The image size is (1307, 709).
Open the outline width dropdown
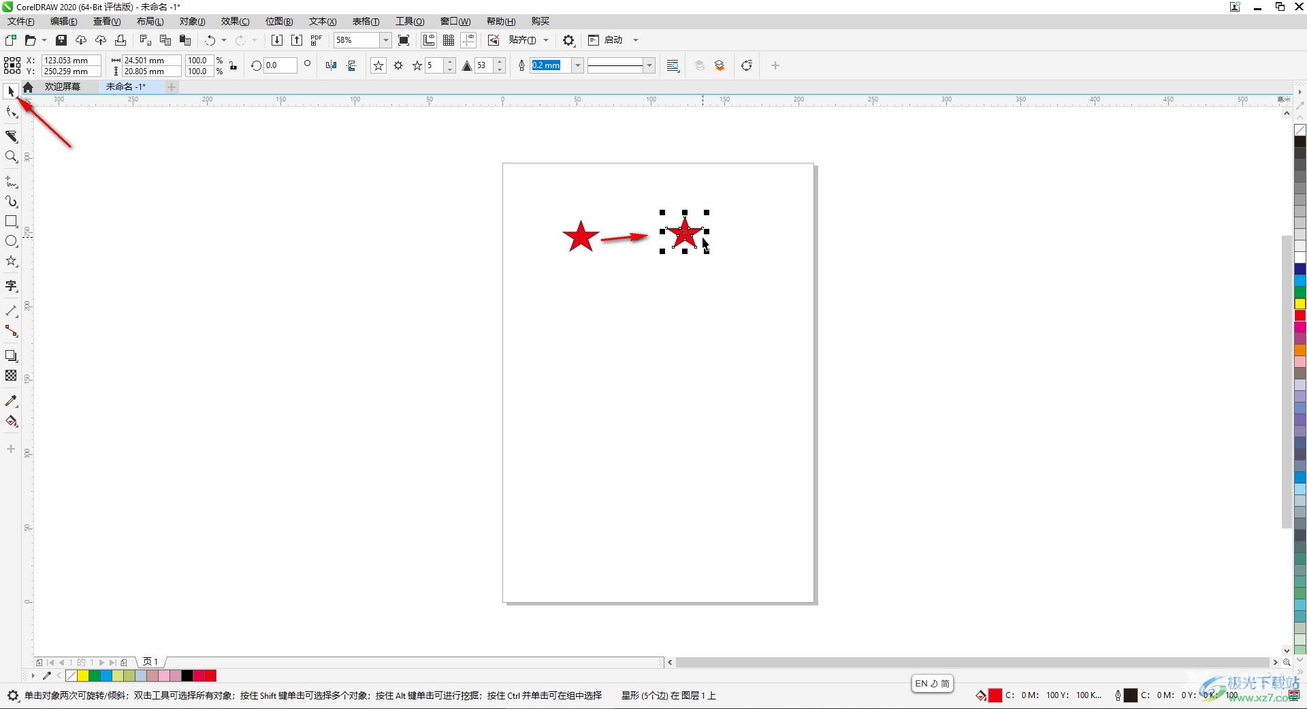(x=578, y=65)
